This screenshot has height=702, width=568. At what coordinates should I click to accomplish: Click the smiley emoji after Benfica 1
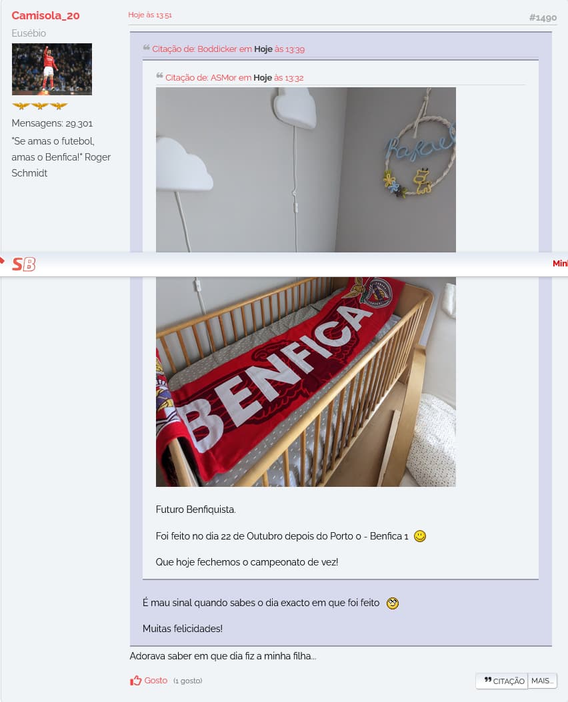click(419, 536)
